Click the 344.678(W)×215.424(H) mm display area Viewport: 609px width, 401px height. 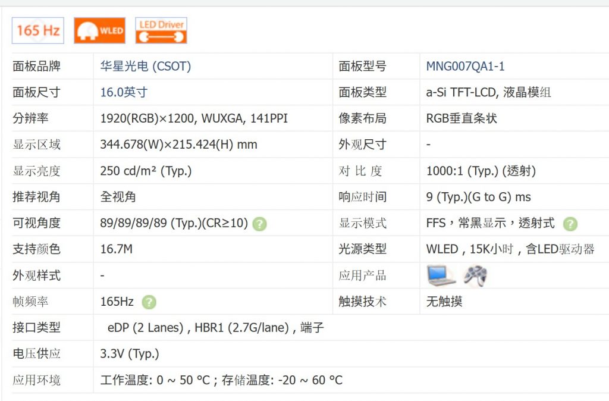(178, 145)
